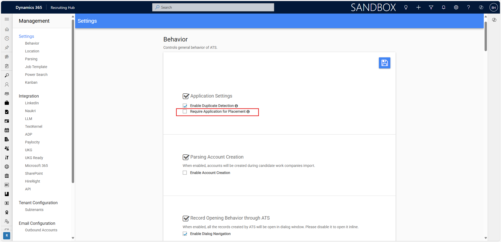Save behavior settings with floppy disk button
Image resolution: width=501 pixels, height=242 pixels.
coord(384,63)
